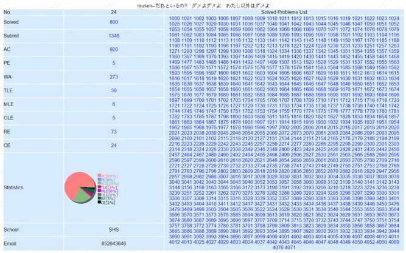Open the TLE count link 39
The height and width of the screenshot is (253, 406).
(x=114, y=90)
